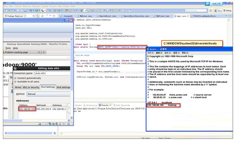Click the Open Type toolbar icon
The image size is (235, 142).
66,10
